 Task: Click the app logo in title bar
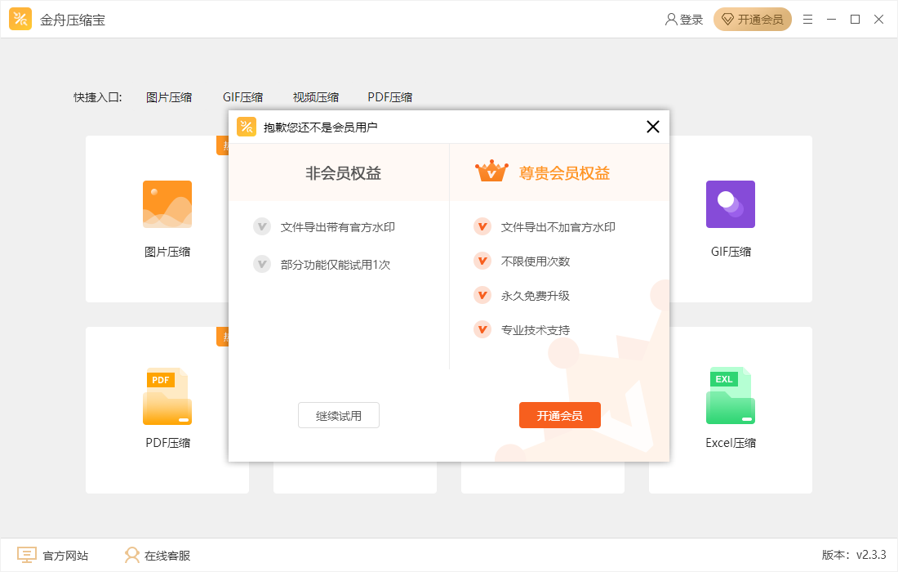pos(20,20)
